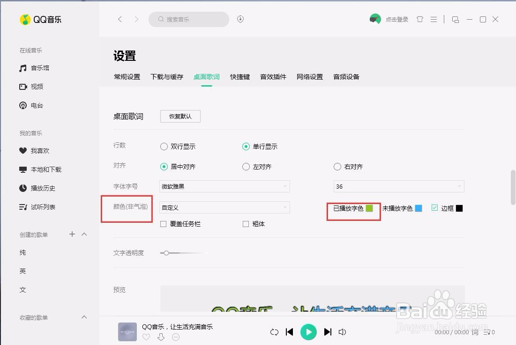The image size is (516, 345).
Task: Toggle desktop lyrics with the 词 icon
Action: coord(474,332)
